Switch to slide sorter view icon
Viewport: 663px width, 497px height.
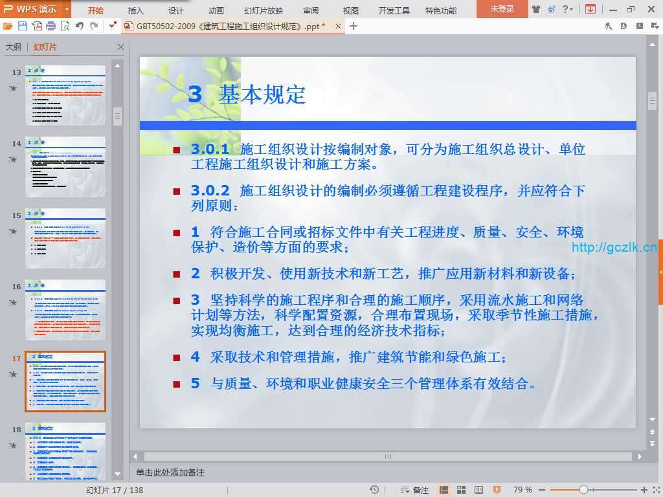pos(460,490)
